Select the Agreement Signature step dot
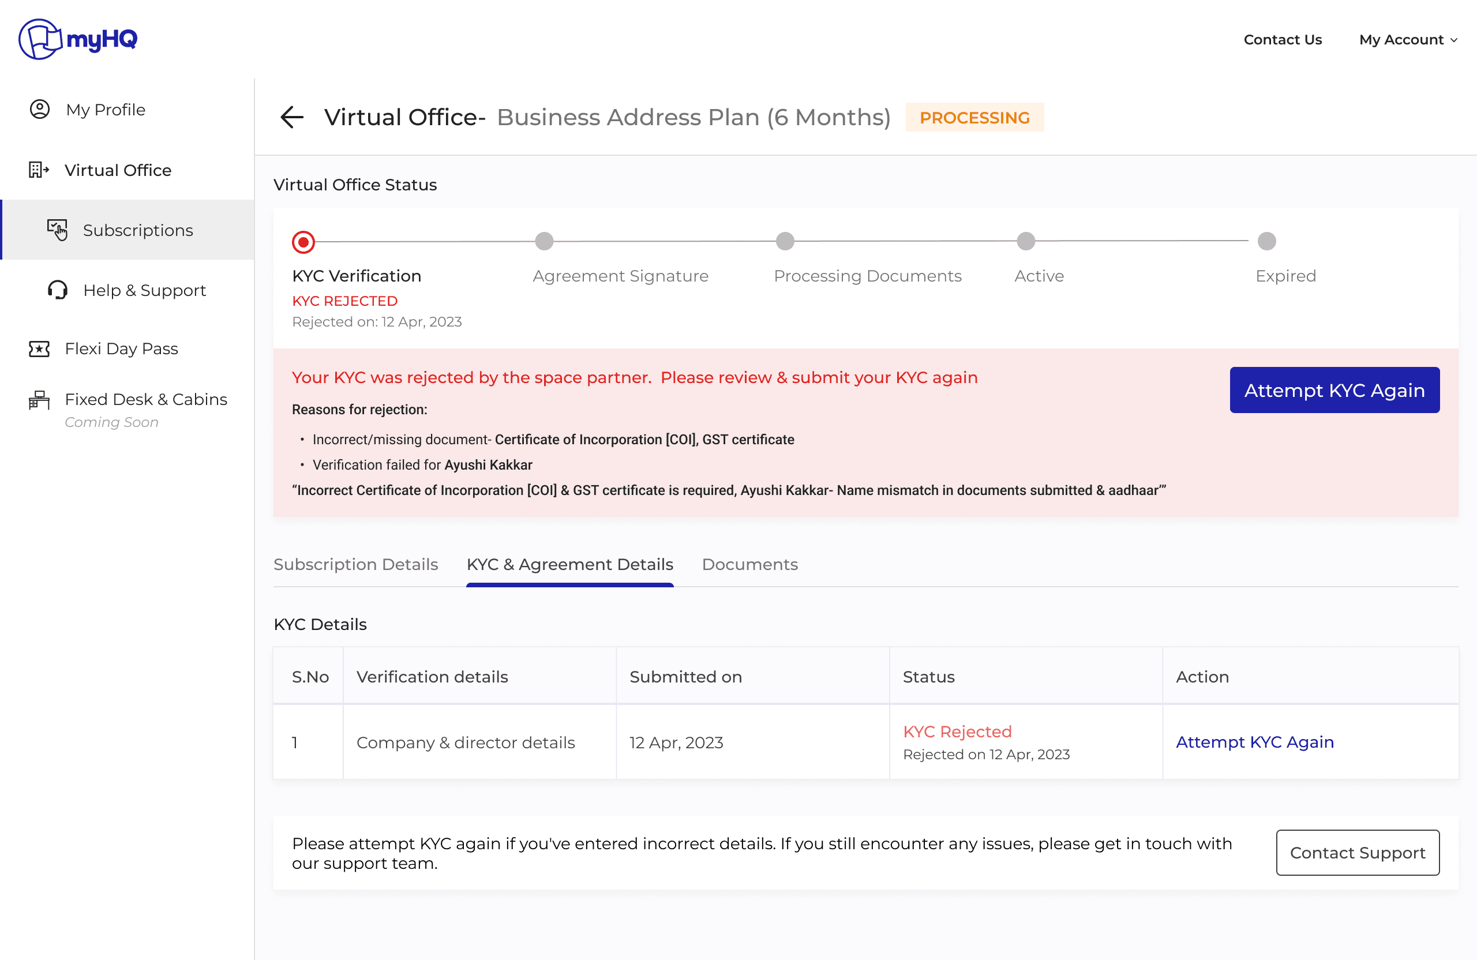Image resolution: width=1477 pixels, height=960 pixels. click(544, 241)
